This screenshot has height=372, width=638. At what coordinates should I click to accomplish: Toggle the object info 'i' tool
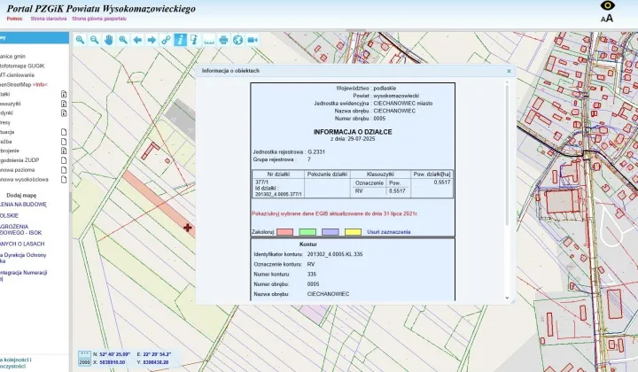tap(180, 40)
